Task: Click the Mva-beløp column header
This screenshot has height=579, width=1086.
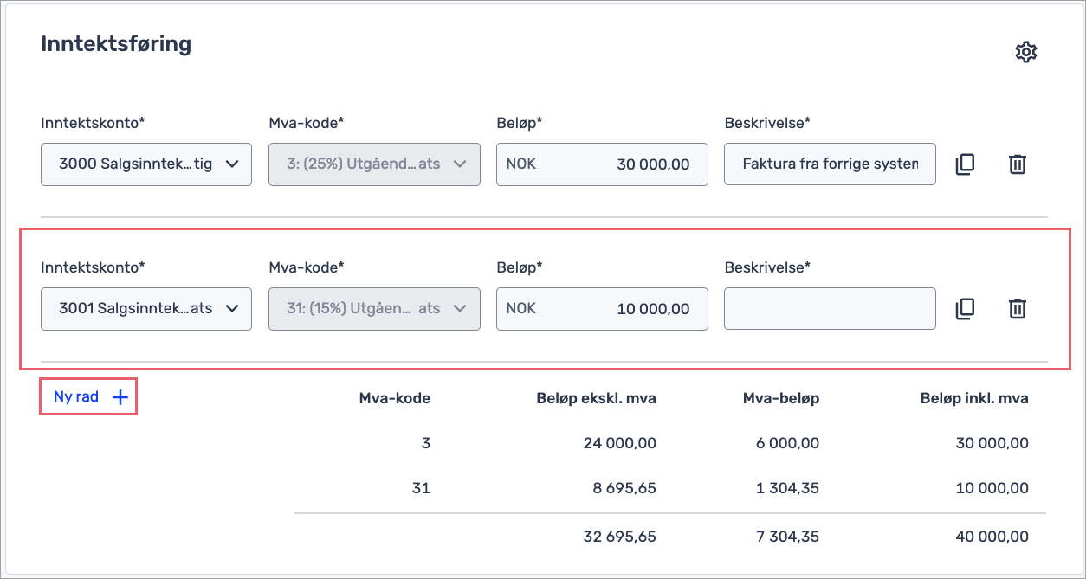Action: tap(780, 398)
